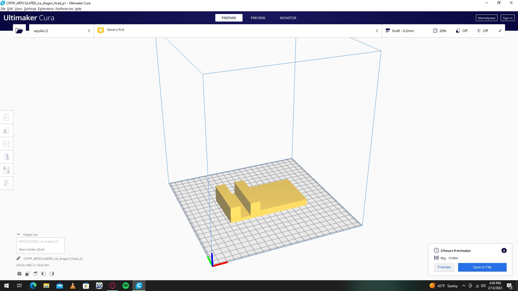Switch to the MONITOR tab
This screenshot has width=518, height=291.
(288, 18)
